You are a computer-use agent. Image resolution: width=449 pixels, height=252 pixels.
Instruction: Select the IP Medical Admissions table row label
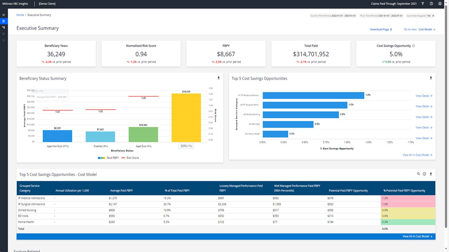pos(32,198)
